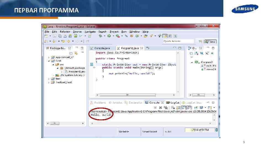Click the Run Last Tool red icon
The height and width of the screenshot is (149, 265).
118,36
